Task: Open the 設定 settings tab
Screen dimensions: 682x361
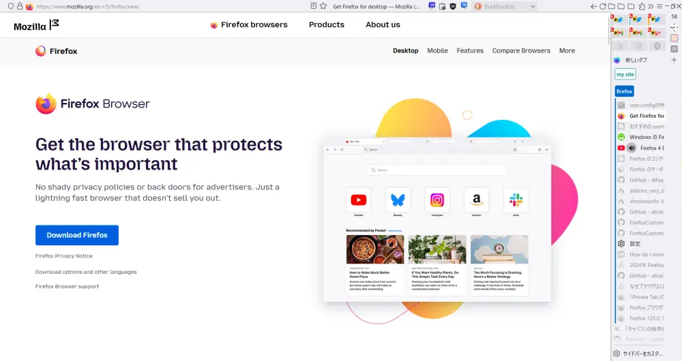Action: click(x=640, y=244)
